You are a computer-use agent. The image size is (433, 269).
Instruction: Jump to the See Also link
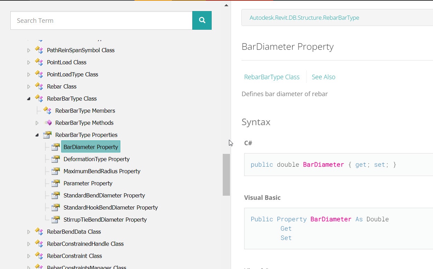coord(323,77)
